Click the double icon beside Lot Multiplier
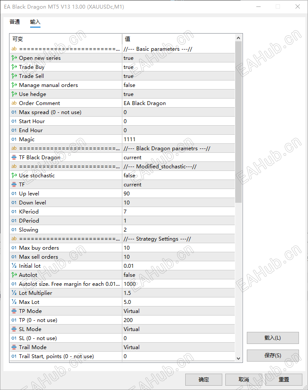Image resolution: width=308 pixels, height=390 pixels. (14, 293)
